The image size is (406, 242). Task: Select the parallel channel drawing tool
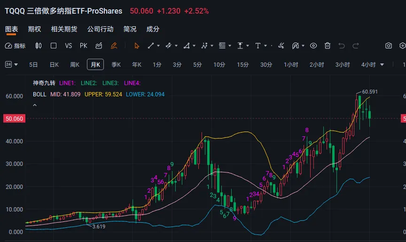point(169,46)
